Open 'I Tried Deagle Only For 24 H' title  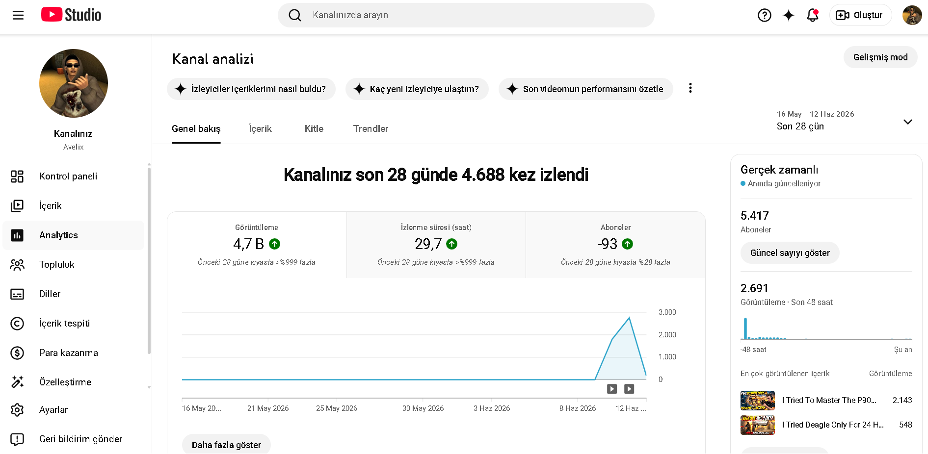[x=833, y=425]
